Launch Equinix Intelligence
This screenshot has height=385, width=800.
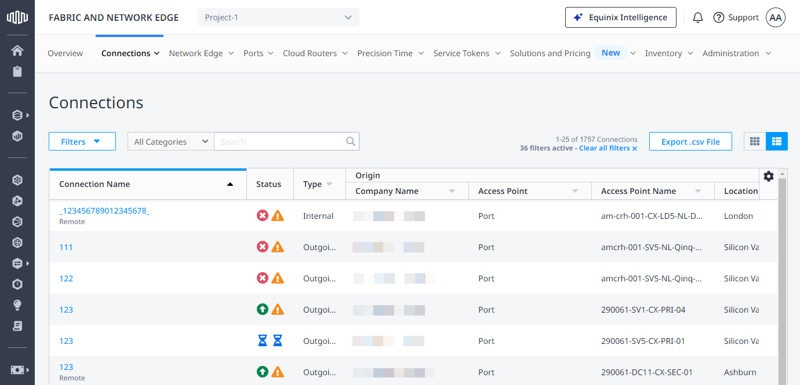click(621, 17)
